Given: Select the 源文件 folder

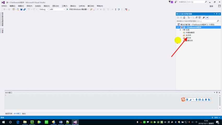Looking at the screenshot, I should tap(188, 38).
